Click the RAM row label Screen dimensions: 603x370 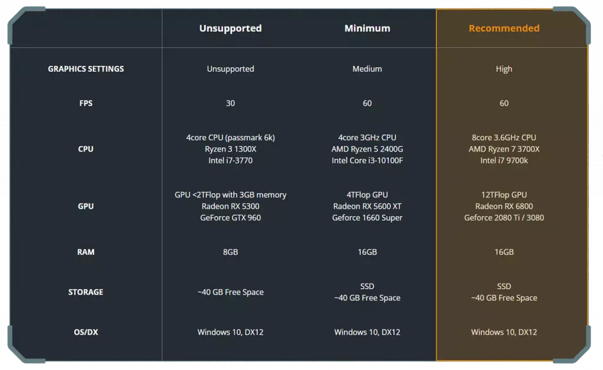click(86, 252)
